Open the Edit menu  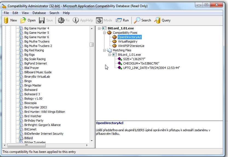tap(15, 13)
